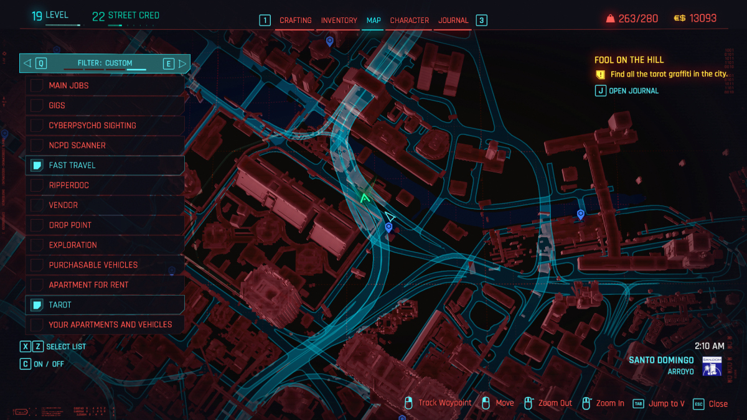Disable the Tarot filter checkbox
Image resolution: width=747 pixels, height=420 pixels.
click(37, 305)
